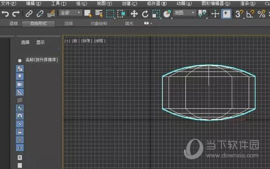Click the round icon beside 名称 header
This screenshot has width=270, height=169.
pyautogui.click(x=20, y=61)
